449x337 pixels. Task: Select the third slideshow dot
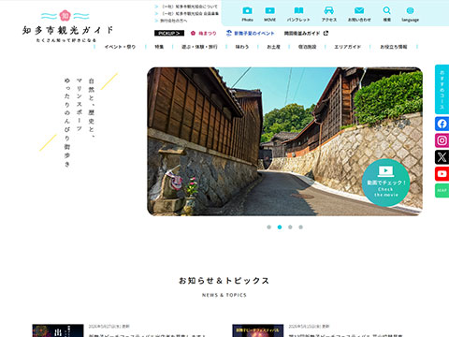(290, 227)
